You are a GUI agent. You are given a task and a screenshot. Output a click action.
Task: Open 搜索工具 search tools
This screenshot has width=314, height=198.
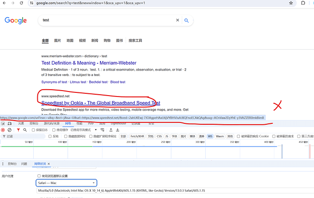[x=135, y=41]
